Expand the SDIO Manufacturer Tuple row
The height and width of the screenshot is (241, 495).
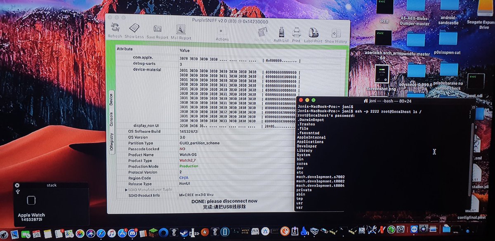(127, 189)
